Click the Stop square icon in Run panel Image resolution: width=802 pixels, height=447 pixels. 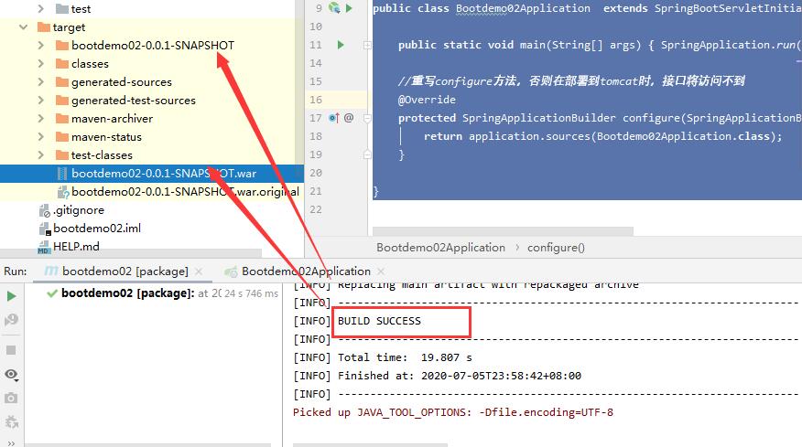click(x=11, y=350)
